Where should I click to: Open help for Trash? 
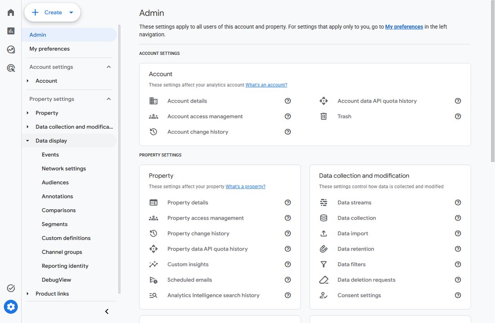tap(458, 116)
